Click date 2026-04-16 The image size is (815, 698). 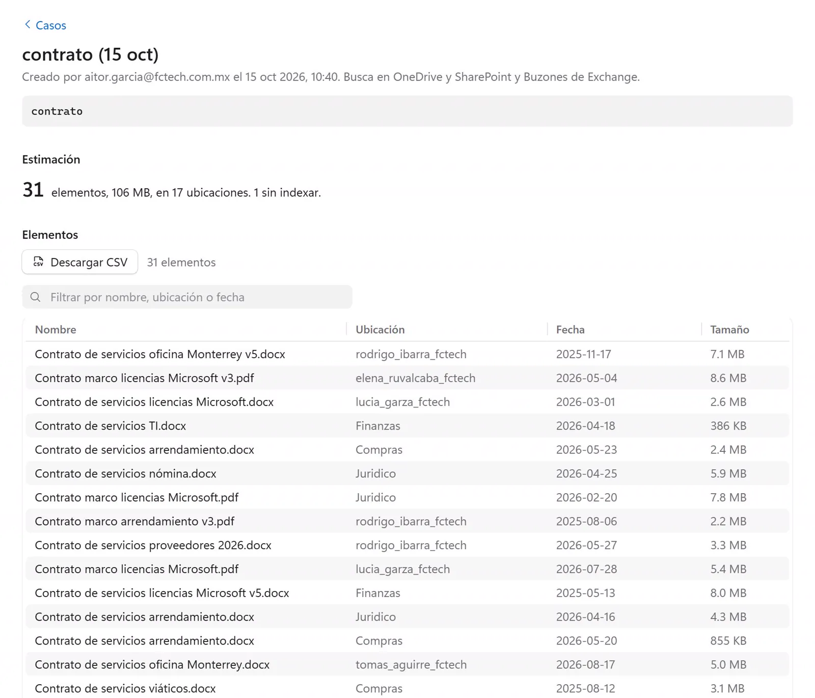click(585, 617)
